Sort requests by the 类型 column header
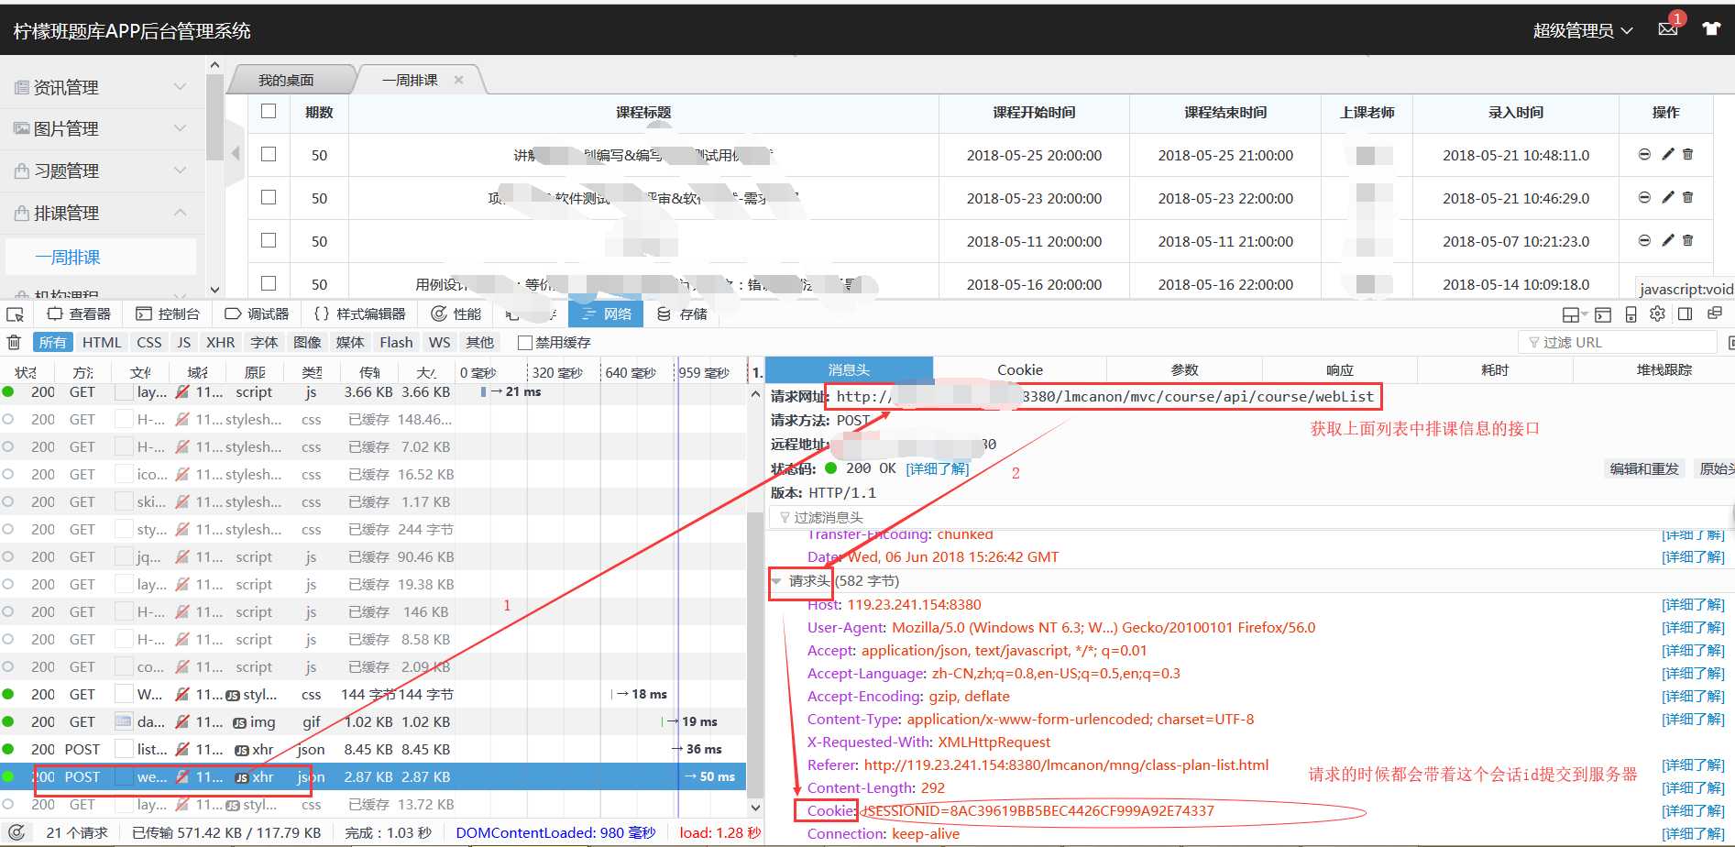This screenshot has width=1735, height=847. click(x=312, y=372)
